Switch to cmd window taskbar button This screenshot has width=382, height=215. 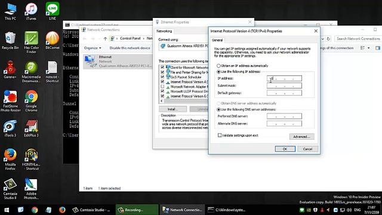227,210
